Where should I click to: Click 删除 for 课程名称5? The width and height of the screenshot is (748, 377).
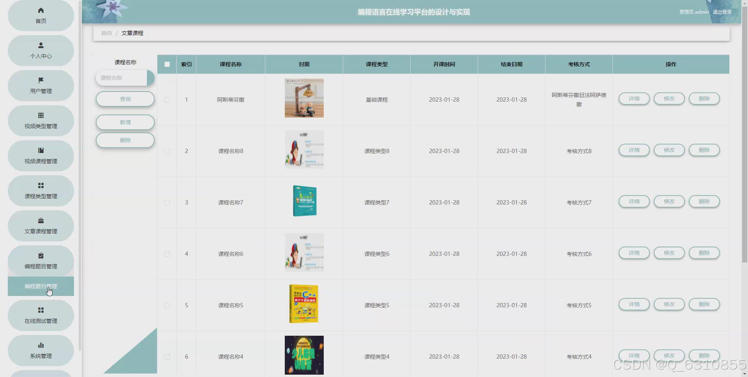pos(704,304)
